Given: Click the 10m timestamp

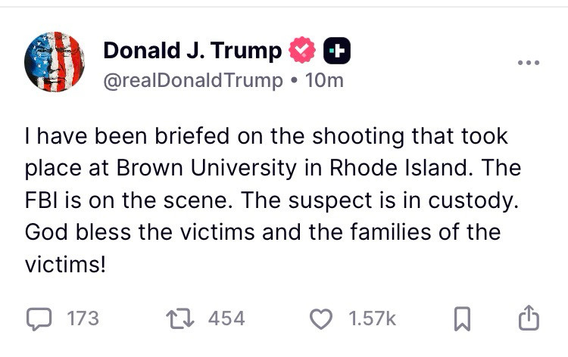Looking at the screenshot, I should pyautogui.click(x=323, y=80).
